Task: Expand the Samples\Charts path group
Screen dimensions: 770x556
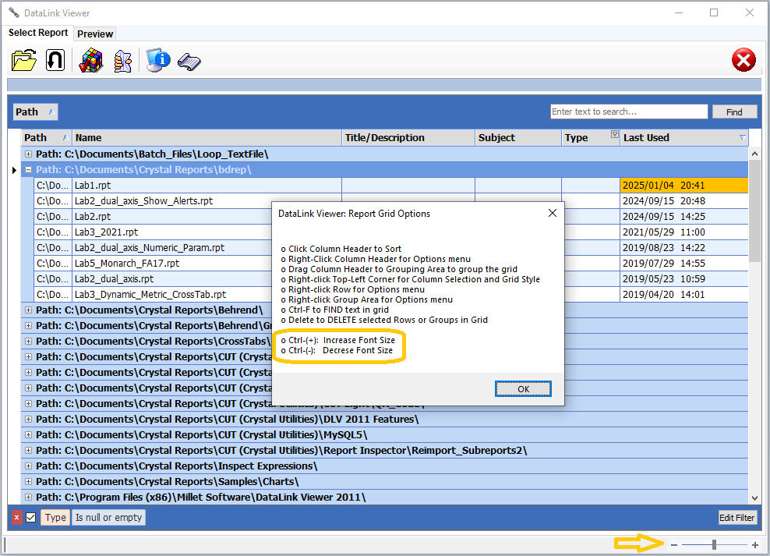Action: tap(29, 482)
